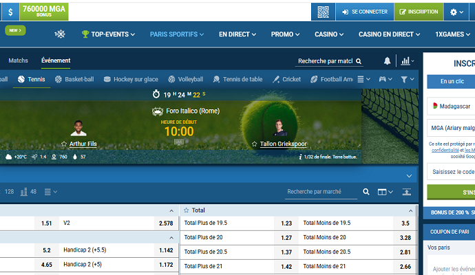Collapse the Handicap market section
Screen dimensions: 475x275
click(171, 238)
